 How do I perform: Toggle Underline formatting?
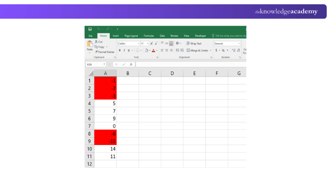[129, 51]
